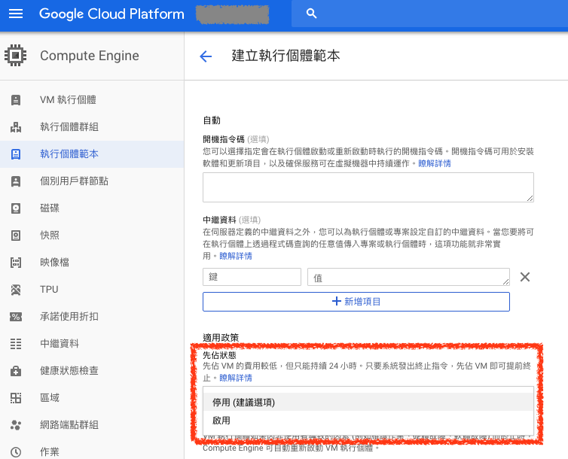Click the back arrow beside 建立執行個體範本
The width and height of the screenshot is (568, 459).
(x=205, y=56)
